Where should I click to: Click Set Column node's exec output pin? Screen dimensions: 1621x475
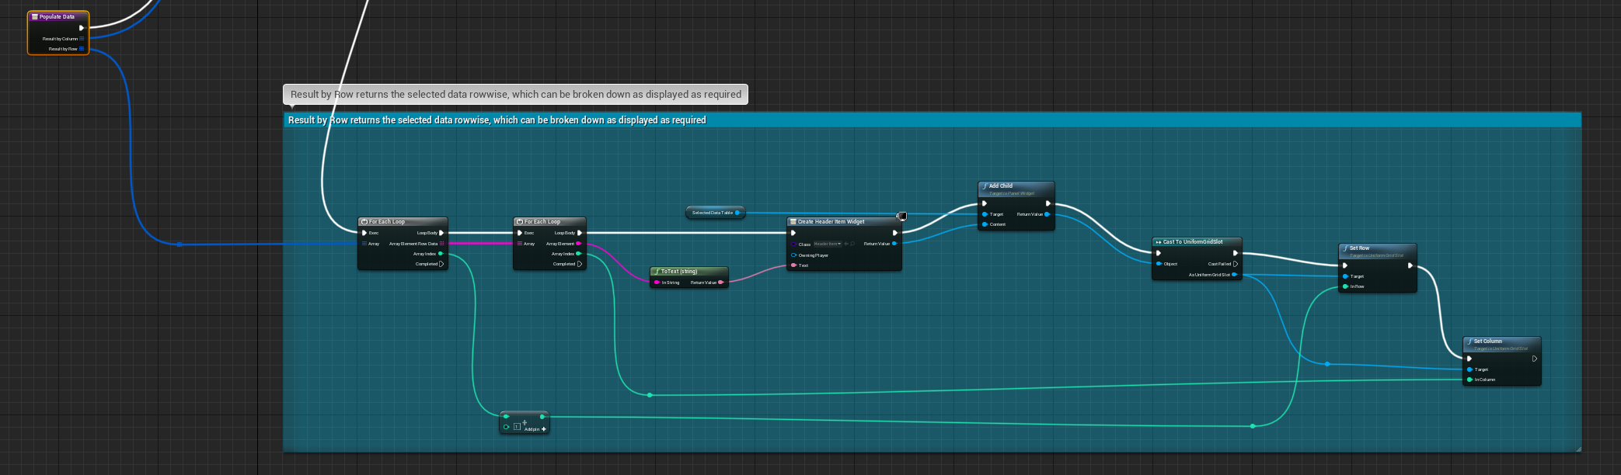click(1534, 359)
